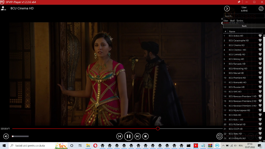Focus the channel Search field
Image resolution: width=265 pixels, height=149 pixels.
[x=244, y=16]
